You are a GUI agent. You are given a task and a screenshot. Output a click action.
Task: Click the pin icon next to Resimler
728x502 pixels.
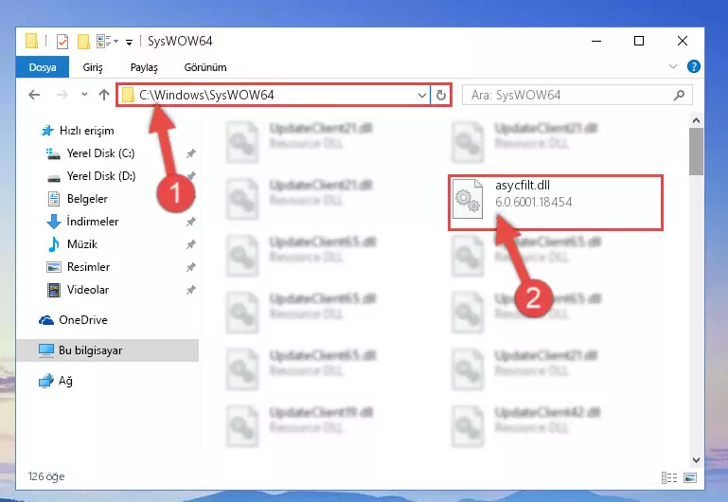[191, 267]
